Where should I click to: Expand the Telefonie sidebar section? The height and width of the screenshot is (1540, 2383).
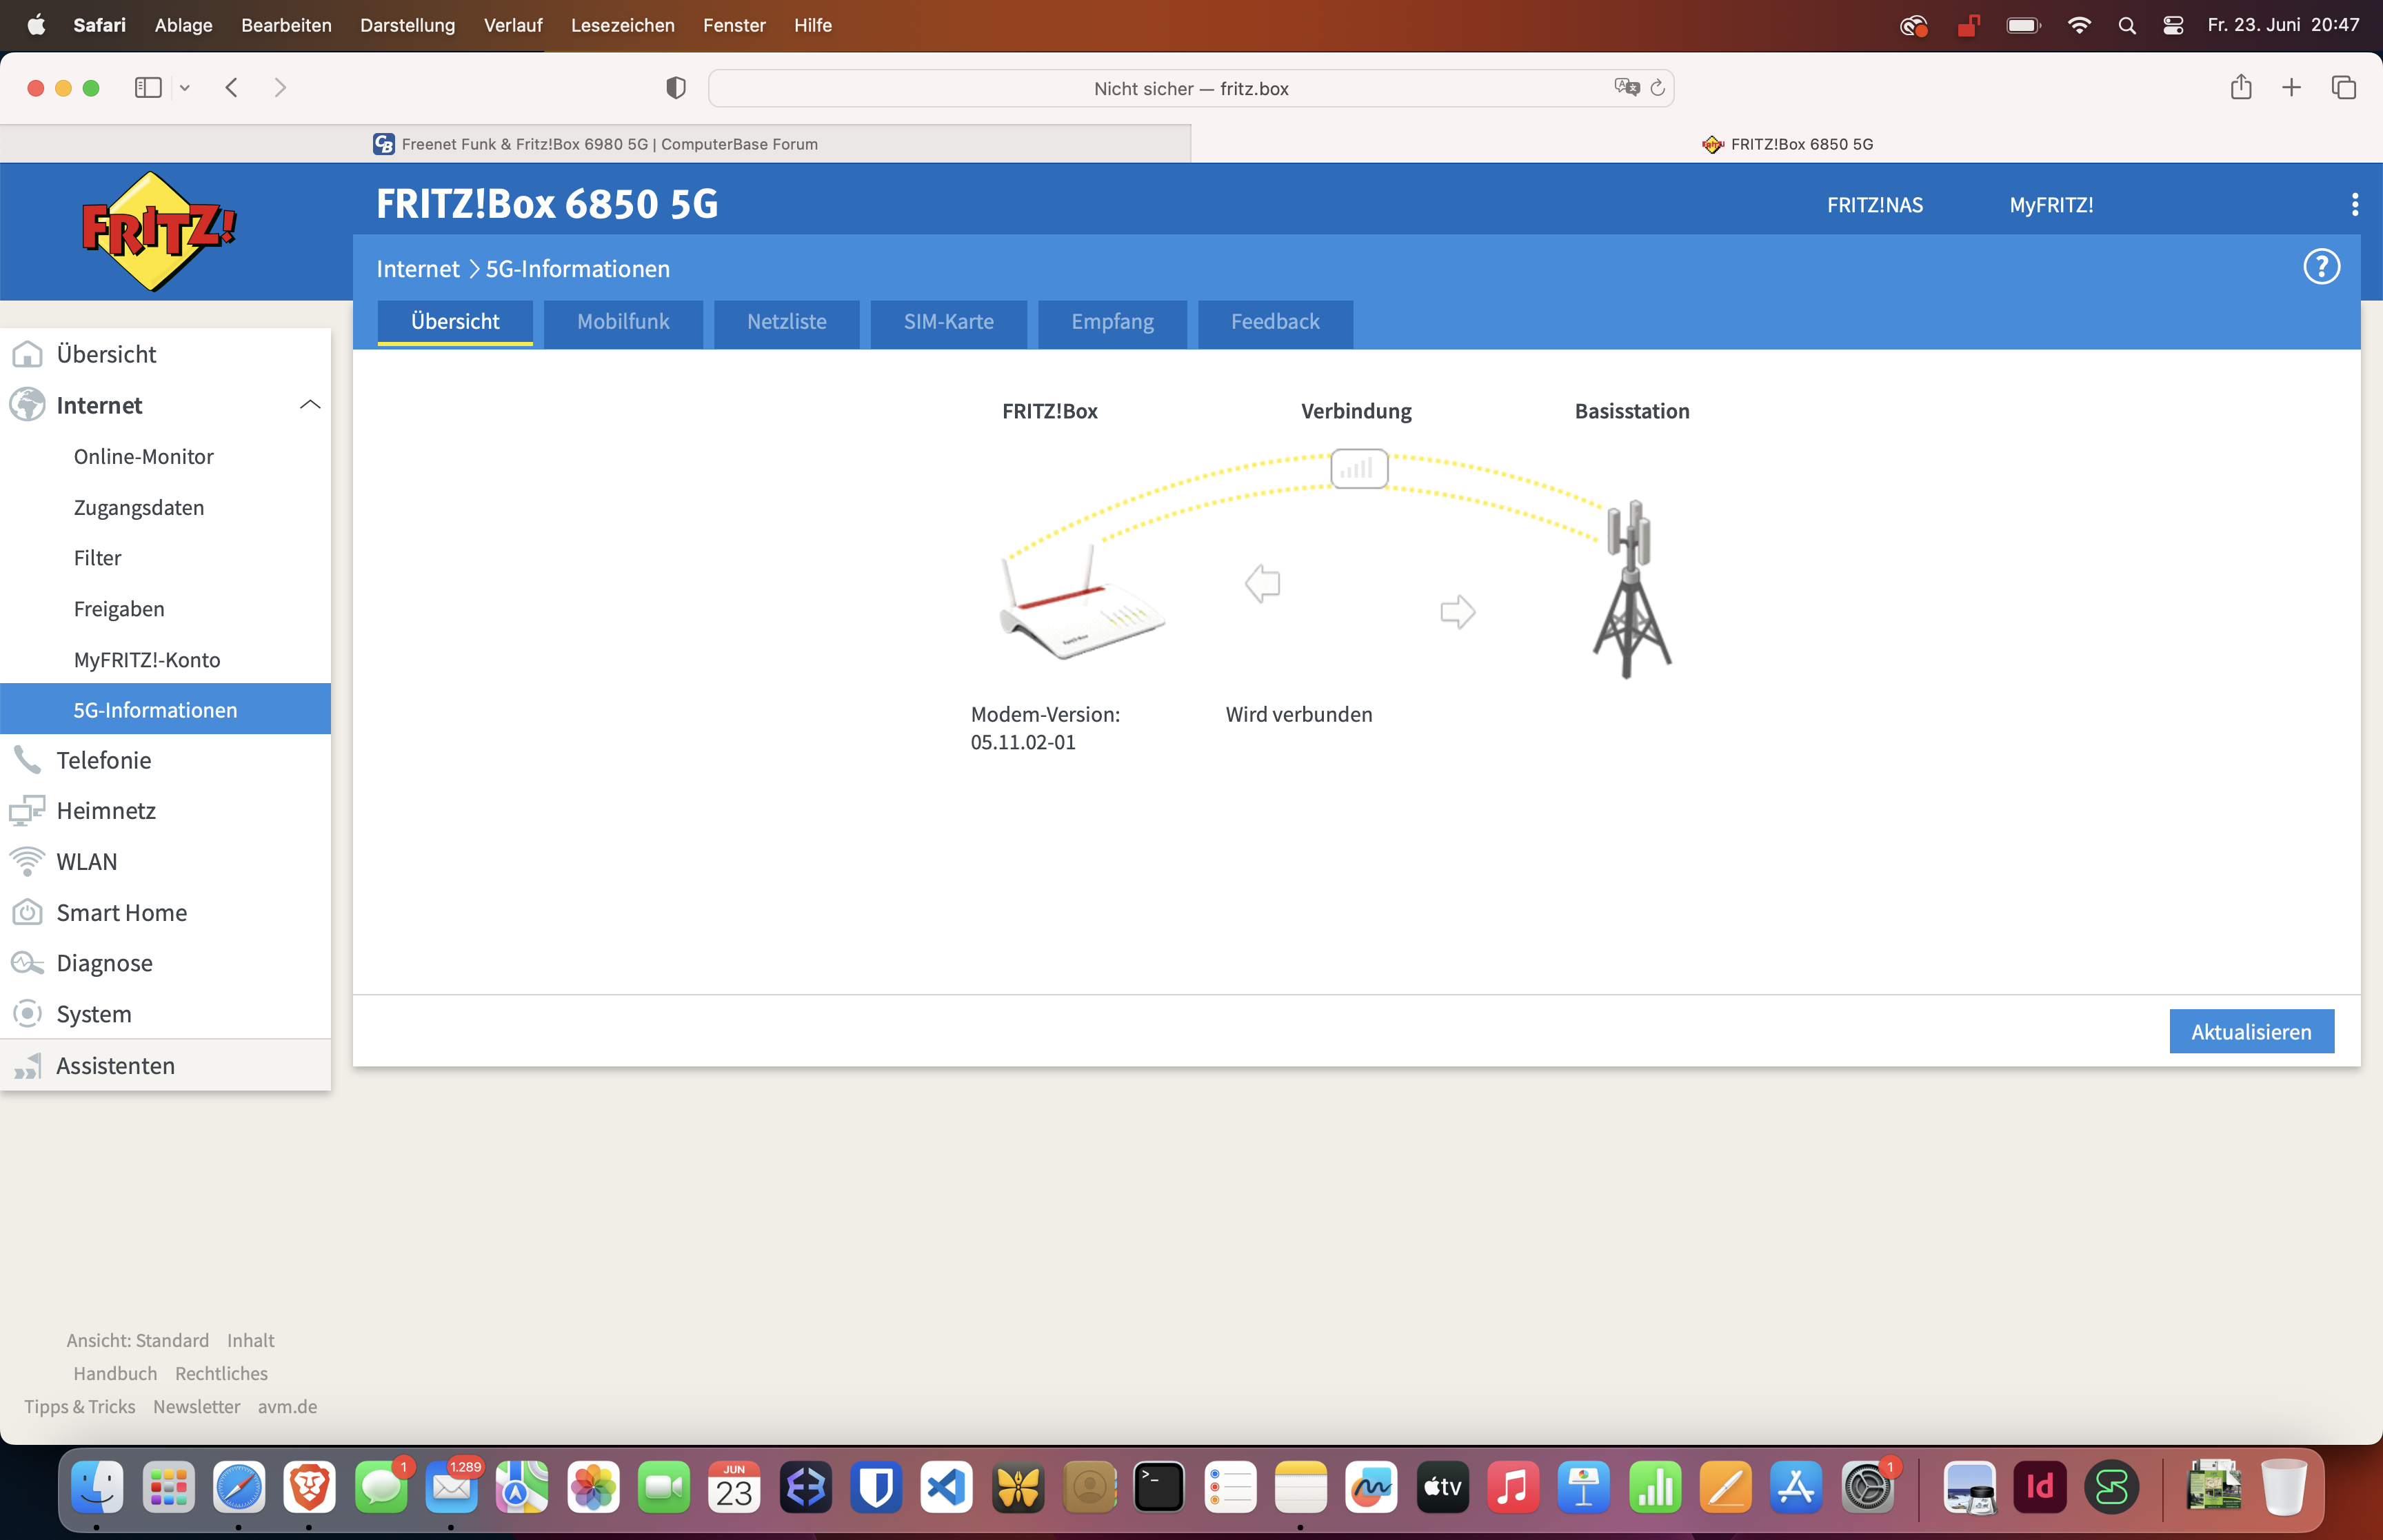[x=104, y=760]
